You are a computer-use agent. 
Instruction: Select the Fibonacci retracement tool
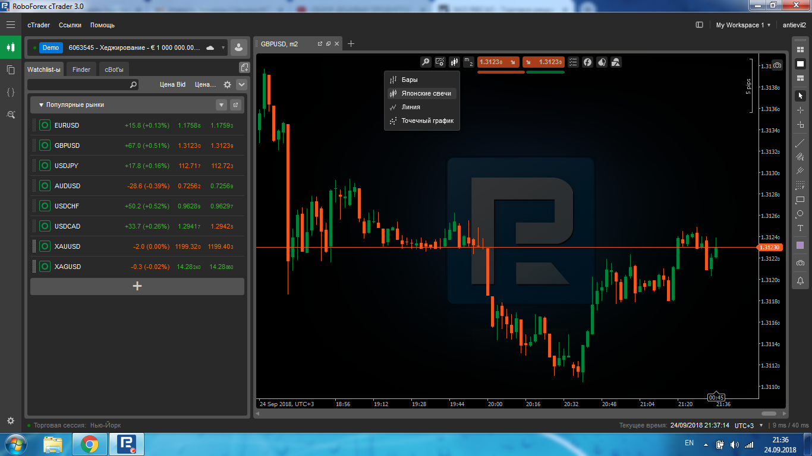click(x=800, y=185)
